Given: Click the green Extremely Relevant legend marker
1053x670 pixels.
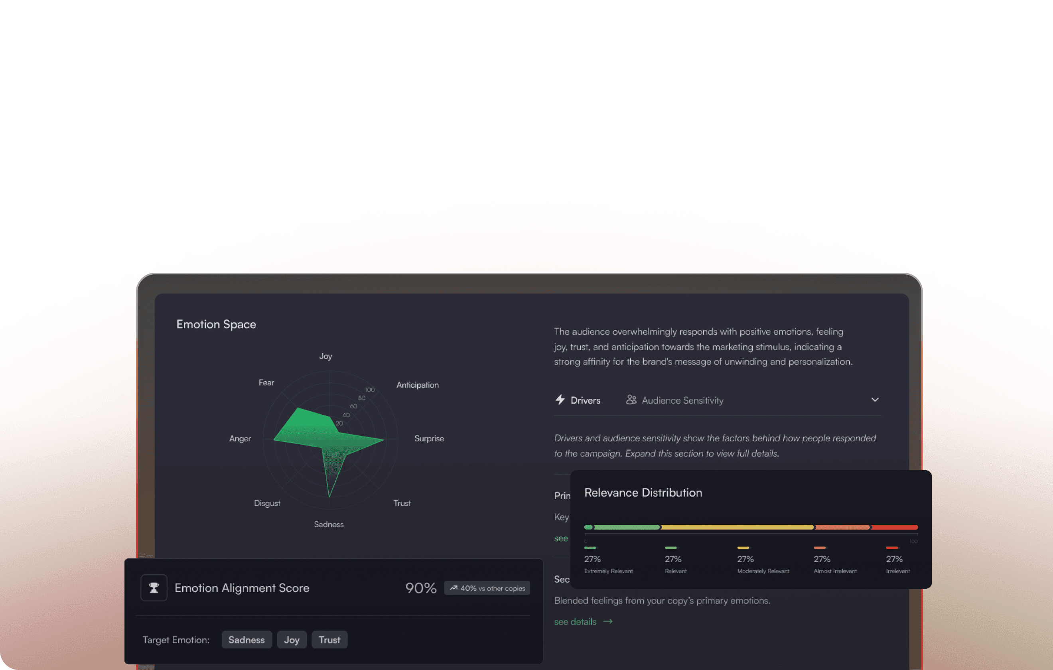Looking at the screenshot, I should click(590, 548).
